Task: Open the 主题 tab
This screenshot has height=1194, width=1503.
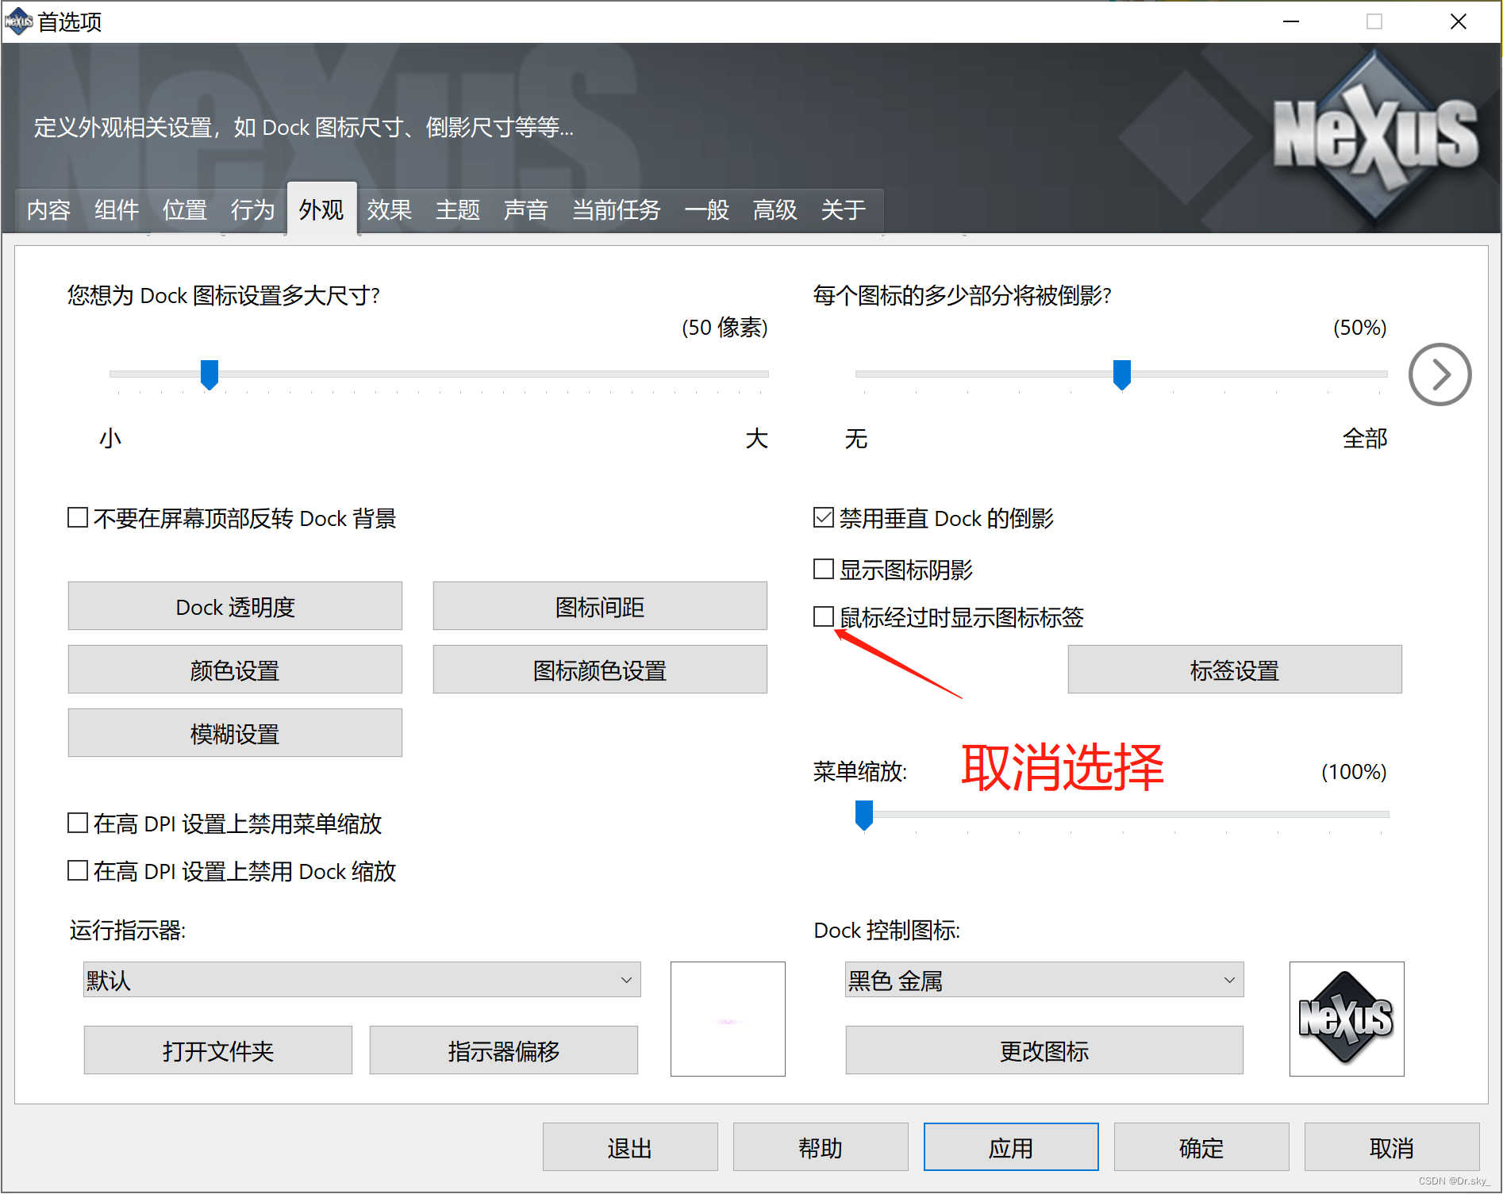Action: coord(458,210)
